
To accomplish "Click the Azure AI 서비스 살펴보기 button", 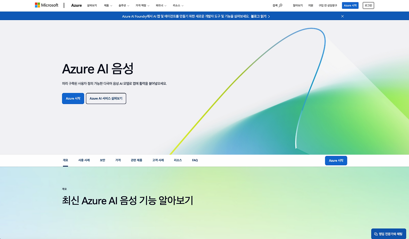I will coord(106,98).
